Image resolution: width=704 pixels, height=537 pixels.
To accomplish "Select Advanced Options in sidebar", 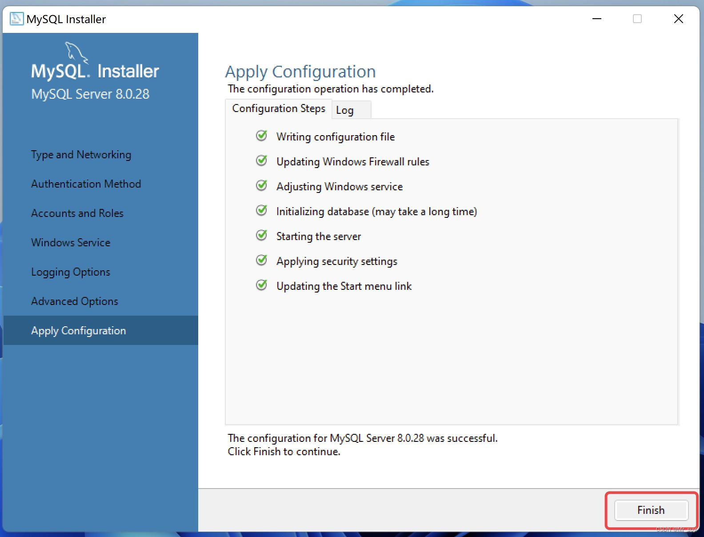I will [100, 301].
